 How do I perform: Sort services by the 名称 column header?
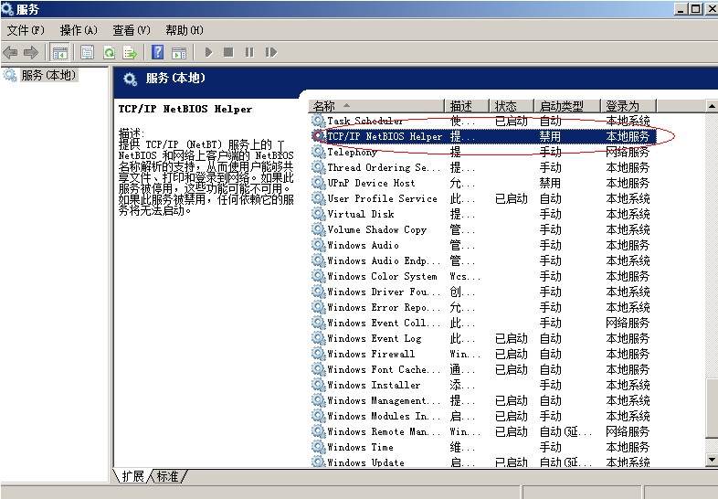[375, 106]
